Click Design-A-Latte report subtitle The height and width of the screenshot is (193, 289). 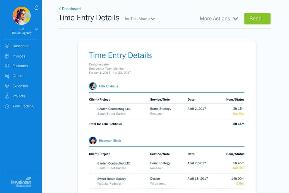click(99, 65)
